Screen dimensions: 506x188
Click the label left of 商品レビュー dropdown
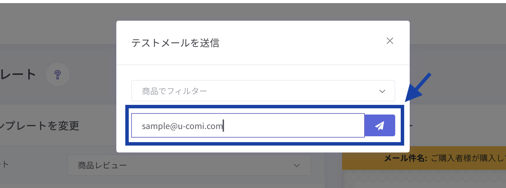(5, 165)
